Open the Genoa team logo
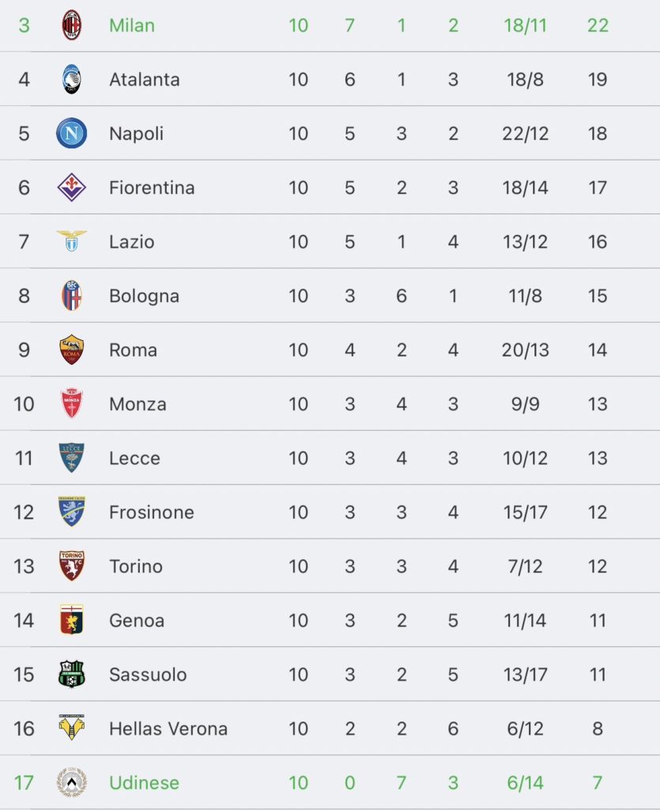This screenshot has width=660, height=810. (x=72, y=620)
